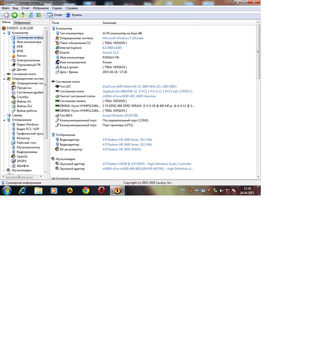
Task: Click the Разгон flame icon in tree
Action: [x=14, y=56]
